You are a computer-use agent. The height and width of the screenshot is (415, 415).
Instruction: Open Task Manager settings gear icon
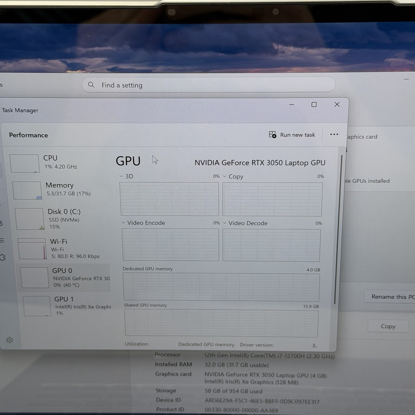click(x=10, y=340)
